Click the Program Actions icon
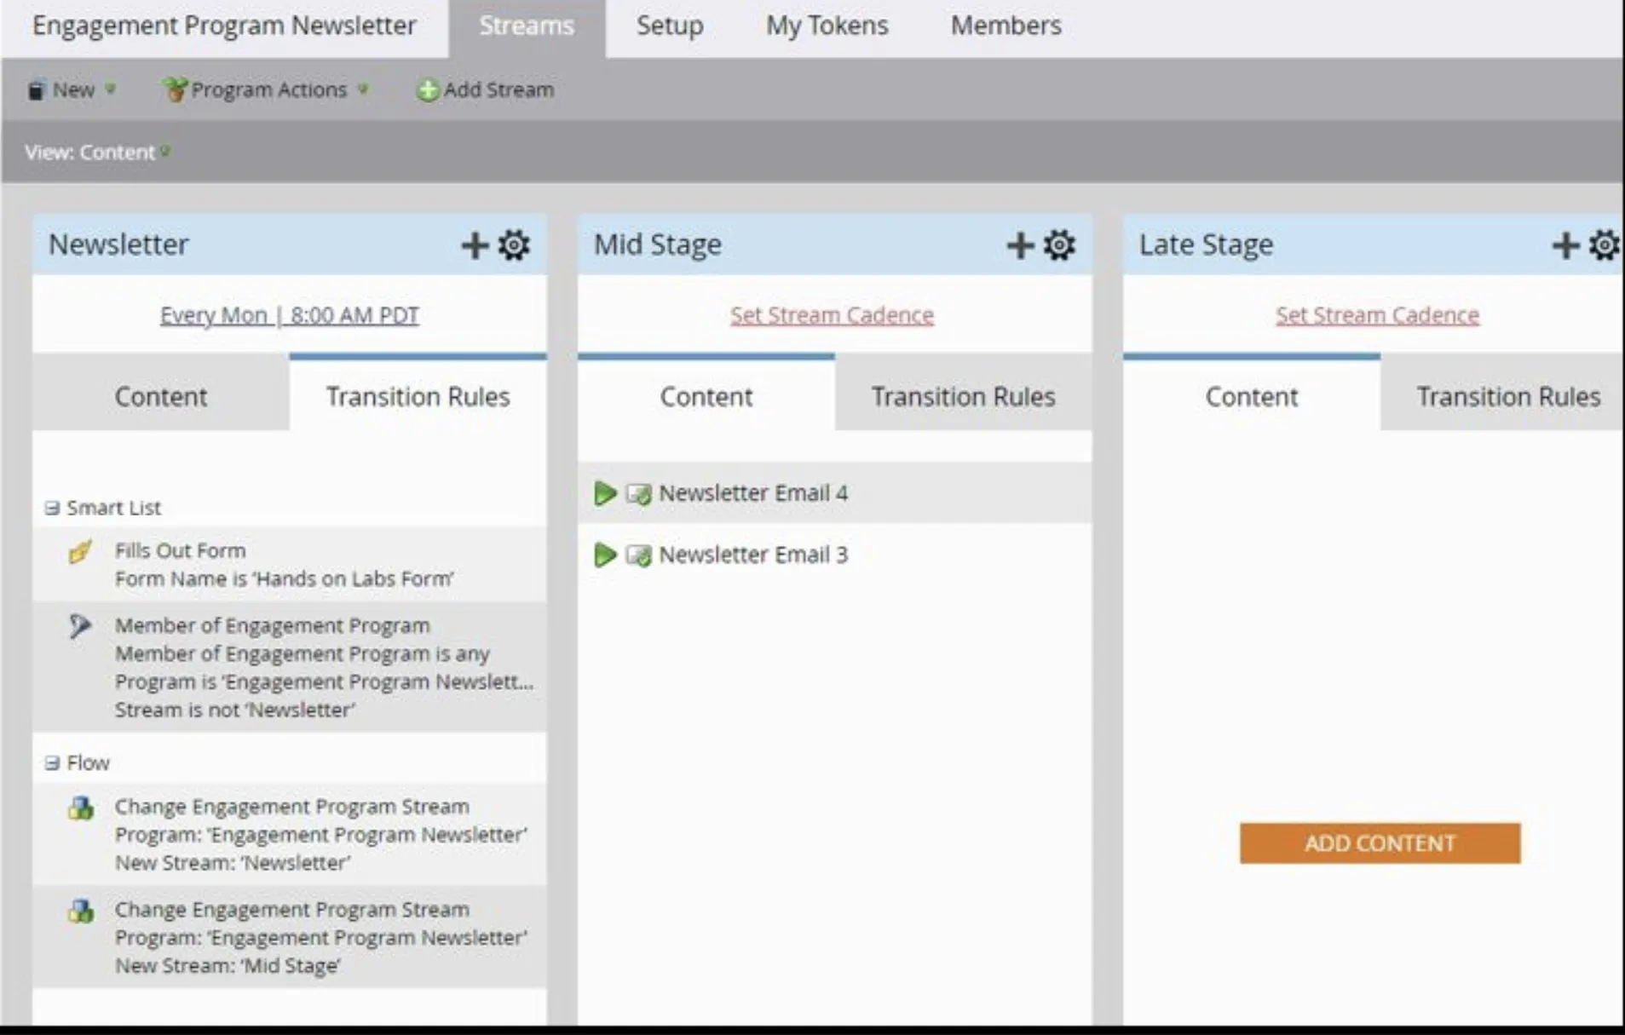The width and height of the screenshot is (1625, 1035). point(174,89)
